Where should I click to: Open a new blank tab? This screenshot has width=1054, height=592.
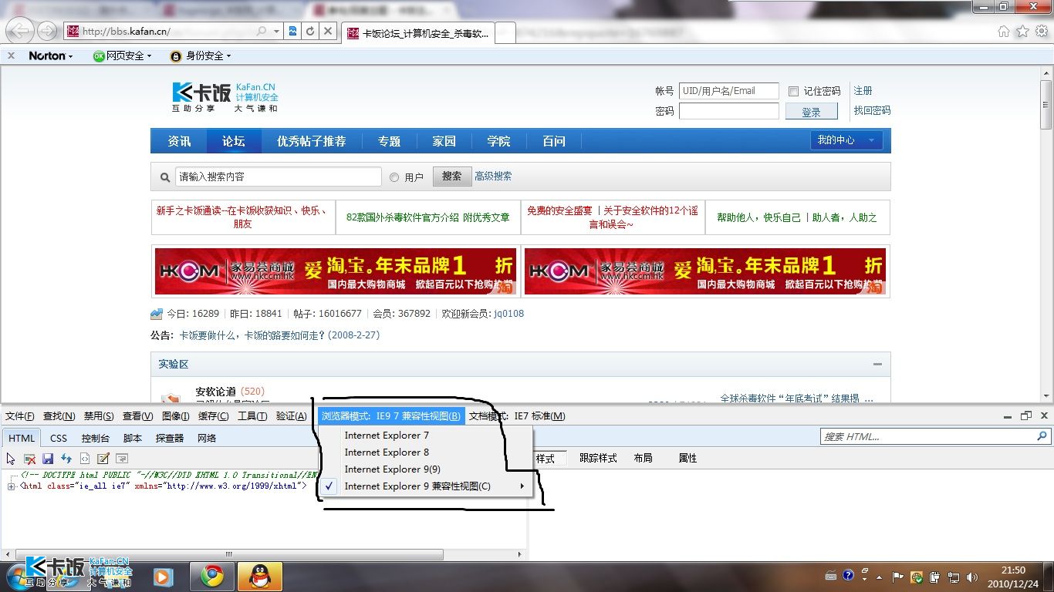tap(505, 33)
